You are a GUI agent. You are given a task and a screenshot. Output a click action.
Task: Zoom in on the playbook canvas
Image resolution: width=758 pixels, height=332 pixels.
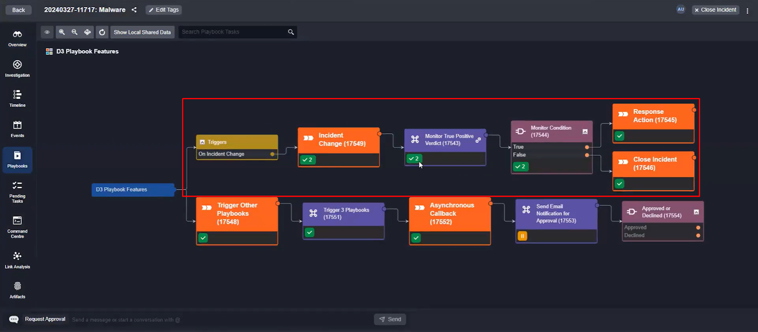(x=62, y=32)
